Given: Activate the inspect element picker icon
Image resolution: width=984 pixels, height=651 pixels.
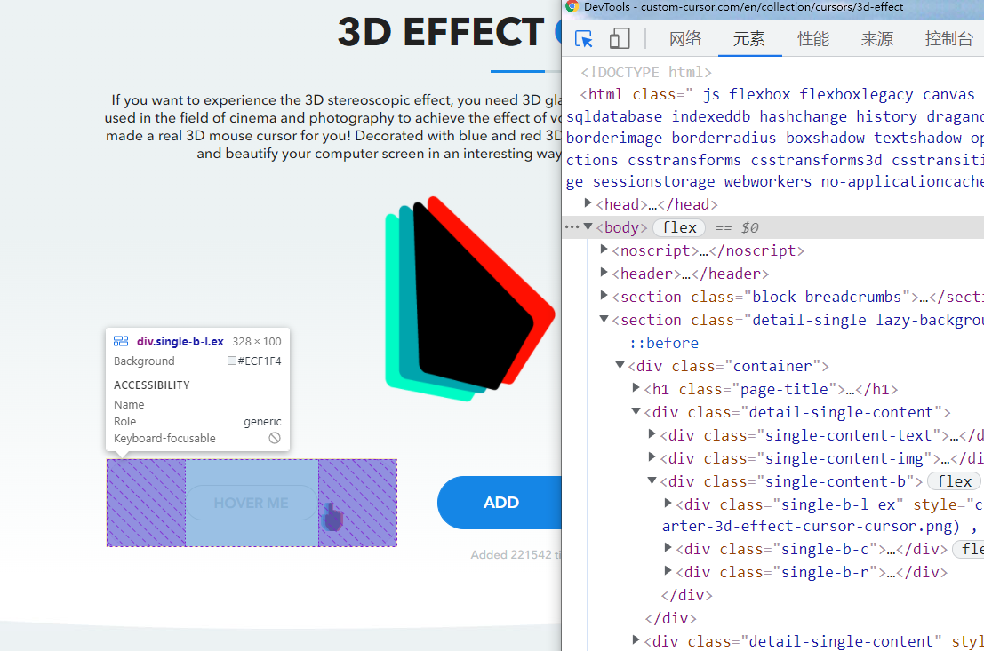Looking at the screenshot, I should click(x=584, y=39).
